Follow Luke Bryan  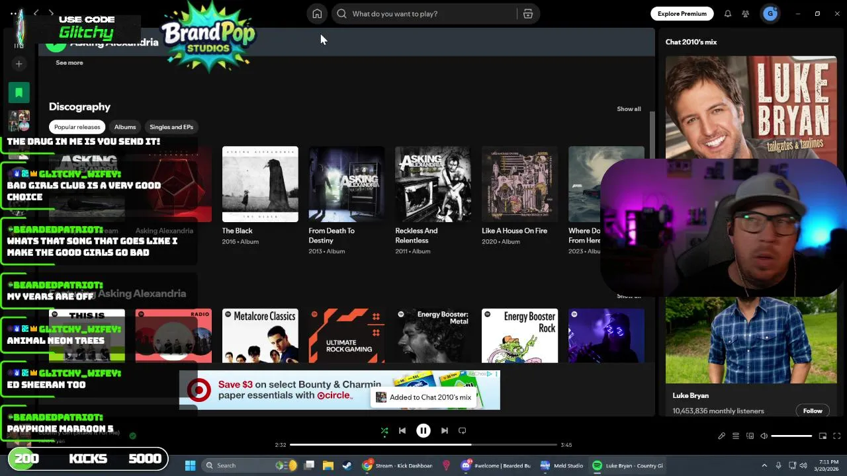click(813, 411)
